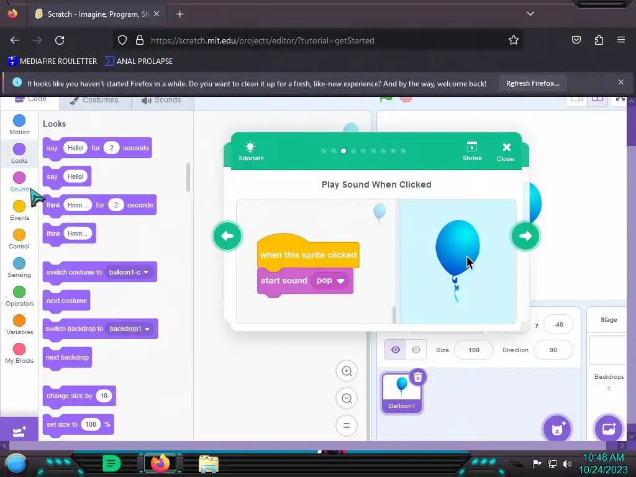
Task: Open the Sensing block category
Action: 19,267
